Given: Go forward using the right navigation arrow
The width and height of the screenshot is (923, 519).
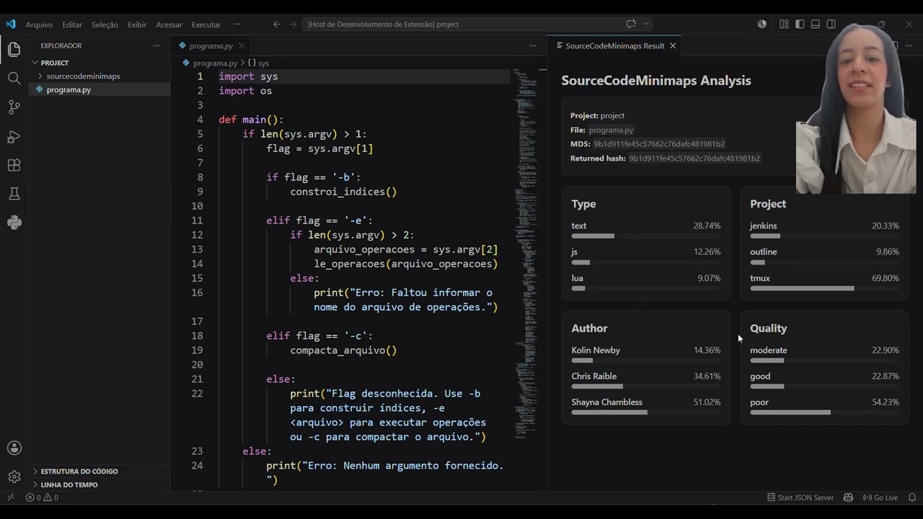Looking at the screenshot, I should pos(293,24).
